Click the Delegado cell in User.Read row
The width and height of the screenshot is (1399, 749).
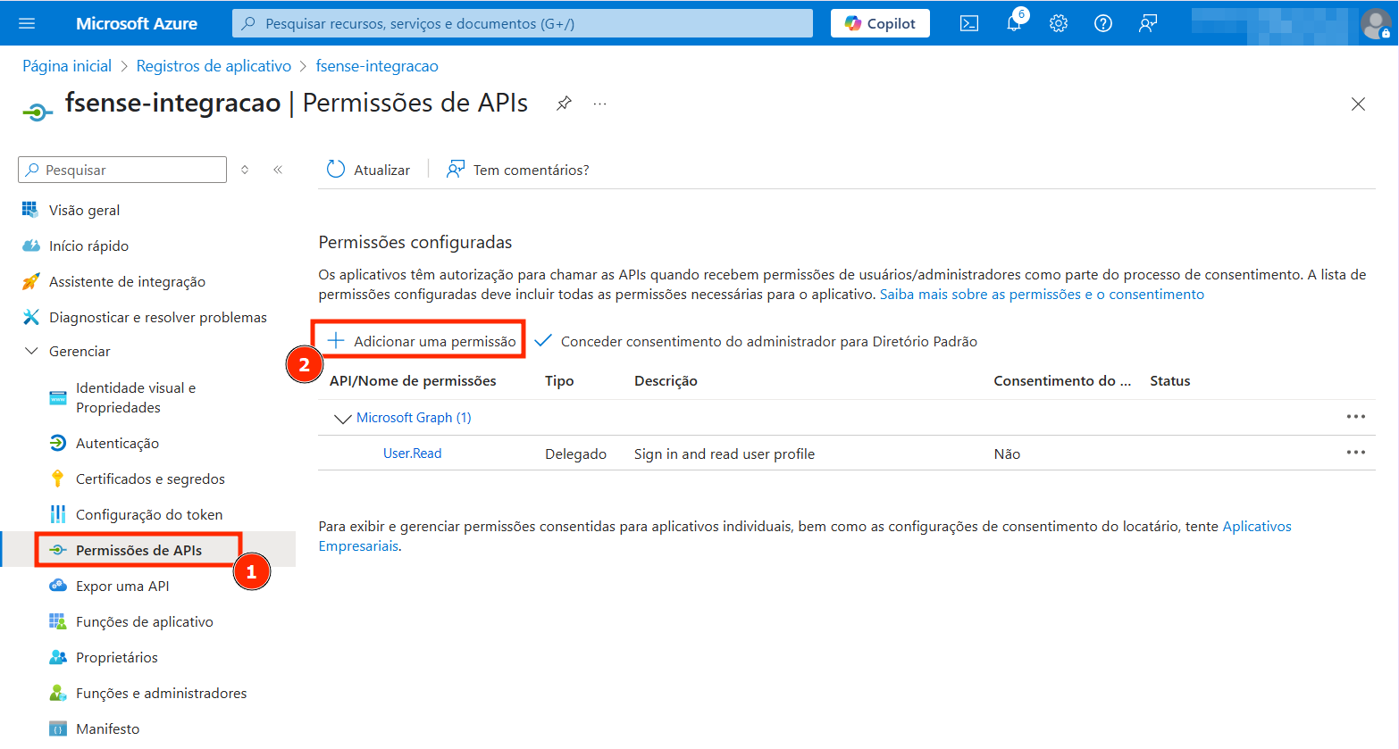pos(576,454)
